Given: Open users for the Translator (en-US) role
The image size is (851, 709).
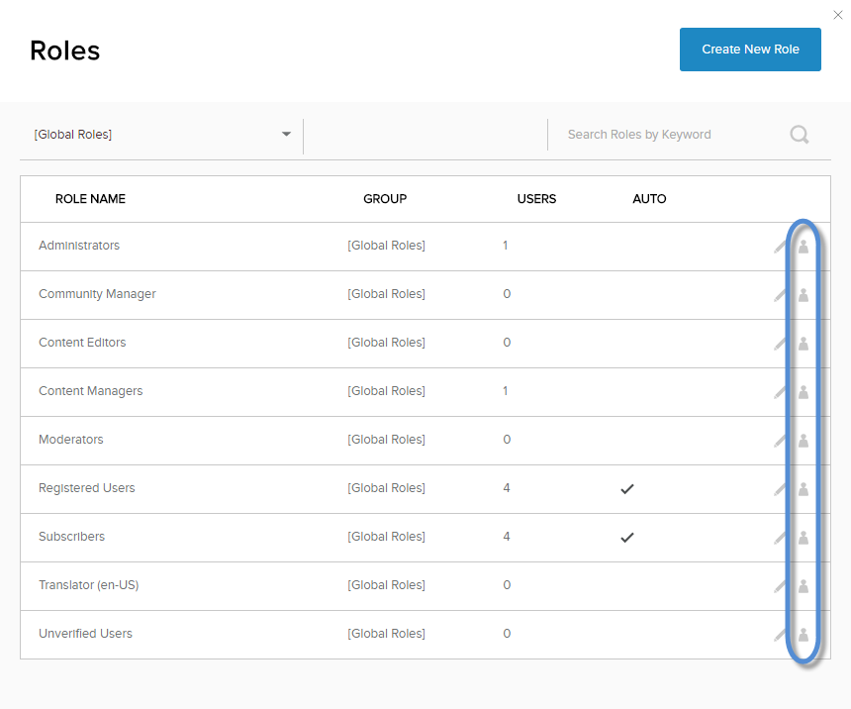Looking at the screenshot, I should point(804,586).
